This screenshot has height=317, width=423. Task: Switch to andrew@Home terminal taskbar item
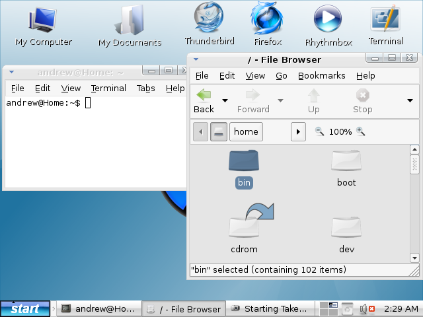click(x=99, y=309)
